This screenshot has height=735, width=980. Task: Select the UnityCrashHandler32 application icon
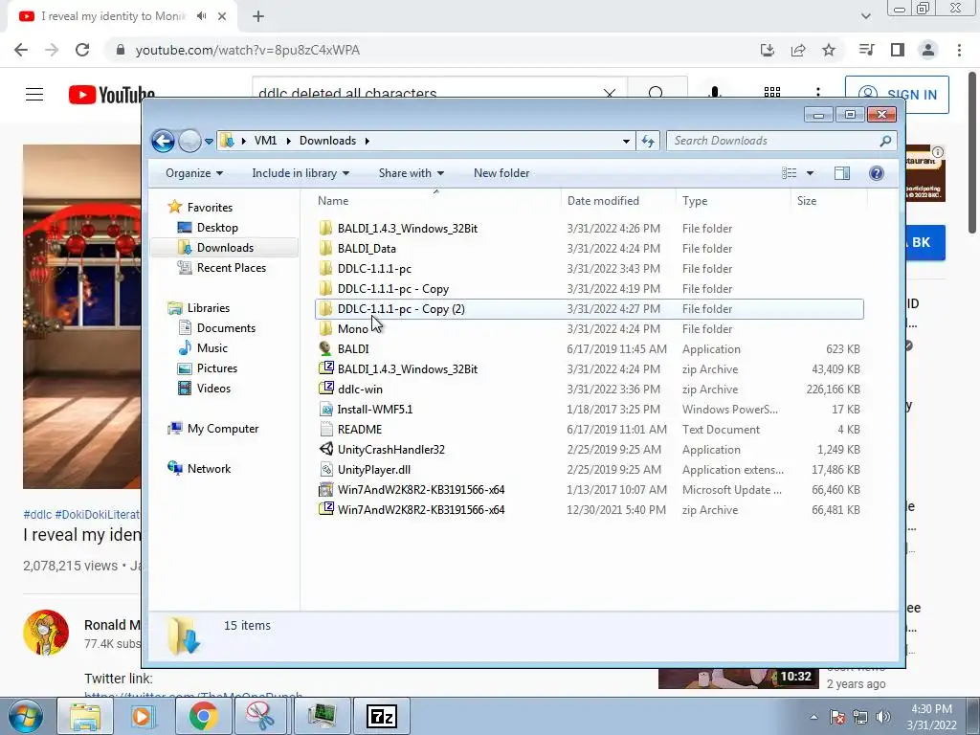(325, 449)
